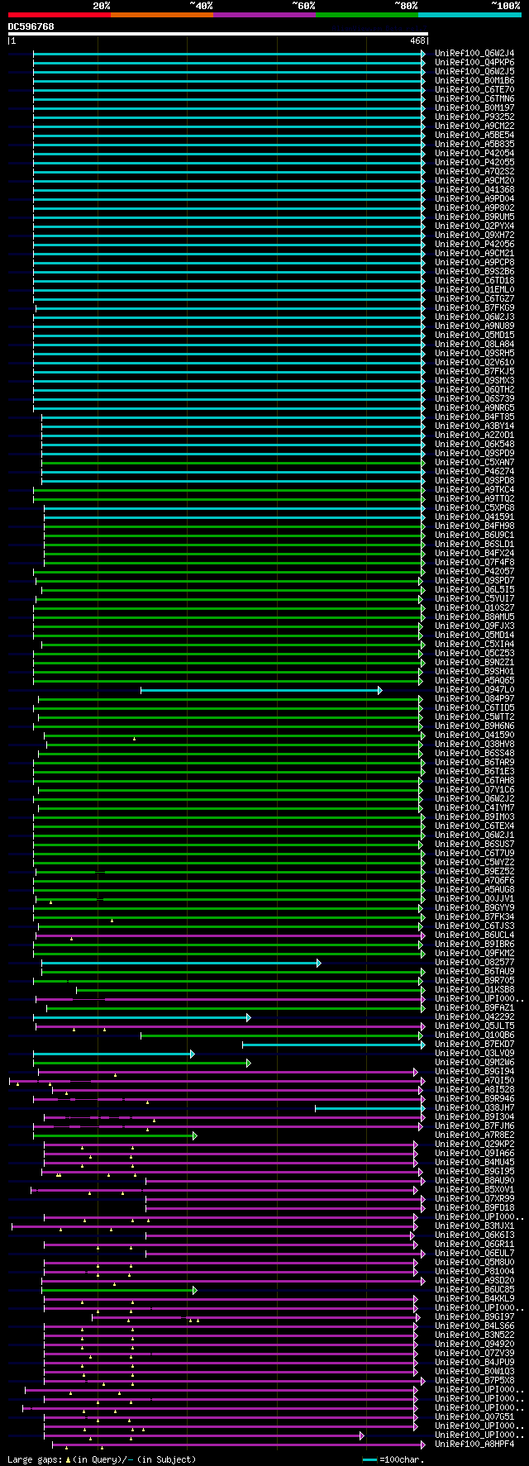Select the UniRef100_A9NRG5 label

click(474, 407)
